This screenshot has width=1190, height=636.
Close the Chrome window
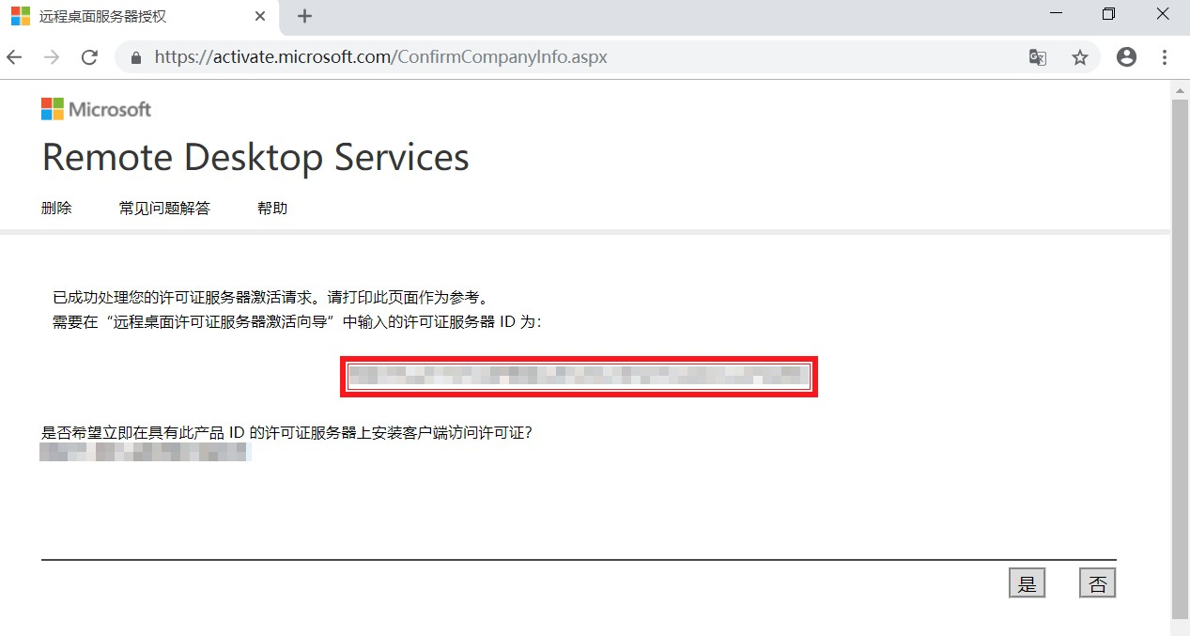1162,14
